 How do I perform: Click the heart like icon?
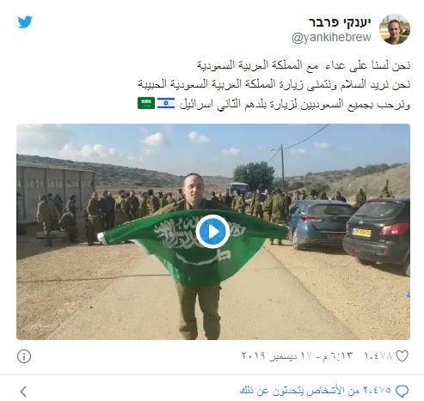402,355
